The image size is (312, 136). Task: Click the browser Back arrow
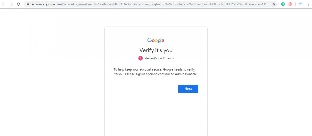4,4
